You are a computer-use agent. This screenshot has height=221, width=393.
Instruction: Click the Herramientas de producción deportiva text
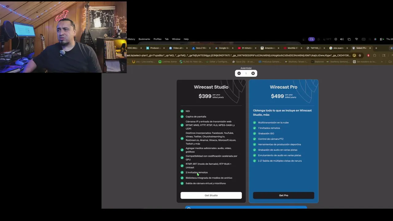pos(279,145)
